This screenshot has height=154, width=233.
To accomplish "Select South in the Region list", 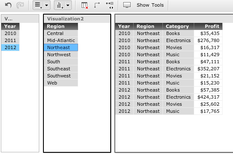I will pyautogui.click(x=61, y=62).
